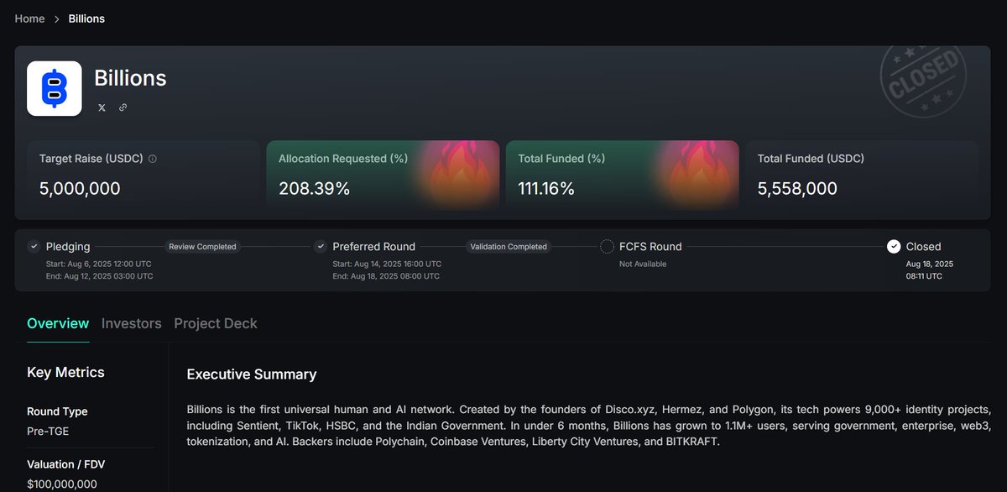
Task: Click the $100,000,000 valuation value
Action: coord(62,484)
